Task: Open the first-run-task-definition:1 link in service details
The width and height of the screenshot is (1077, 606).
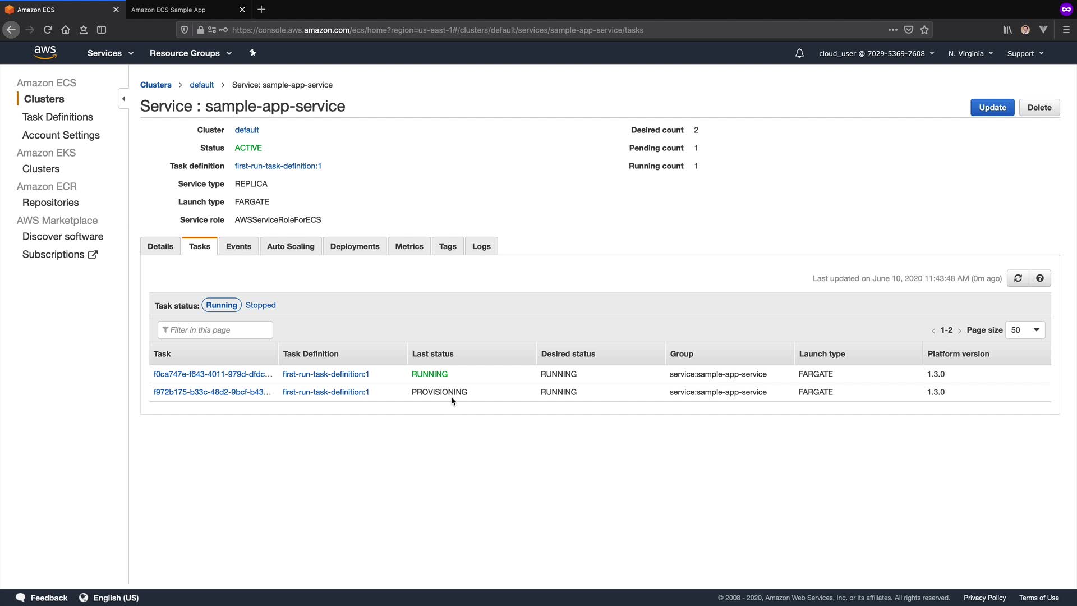Action: 278,166
